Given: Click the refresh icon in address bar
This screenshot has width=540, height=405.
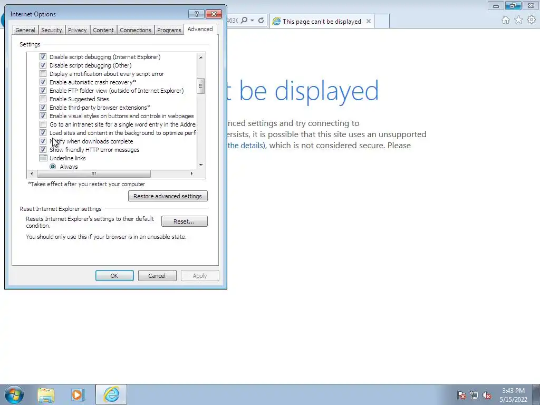Looking at the screenshot, I should pyautogui.click(x=261, y=21).
